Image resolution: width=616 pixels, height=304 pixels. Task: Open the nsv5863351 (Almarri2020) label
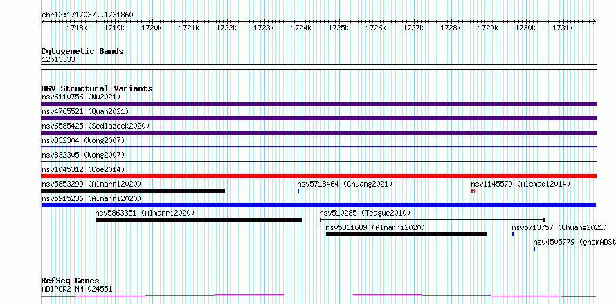(x=145, y=213)
